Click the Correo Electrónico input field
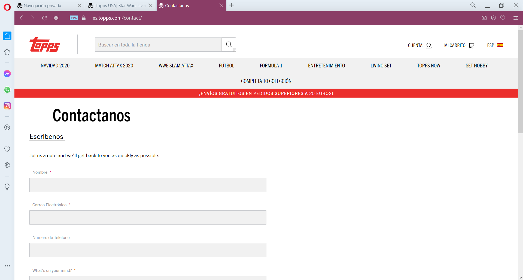The height and width of the screenshot is (280, 523). click(148, 217)
